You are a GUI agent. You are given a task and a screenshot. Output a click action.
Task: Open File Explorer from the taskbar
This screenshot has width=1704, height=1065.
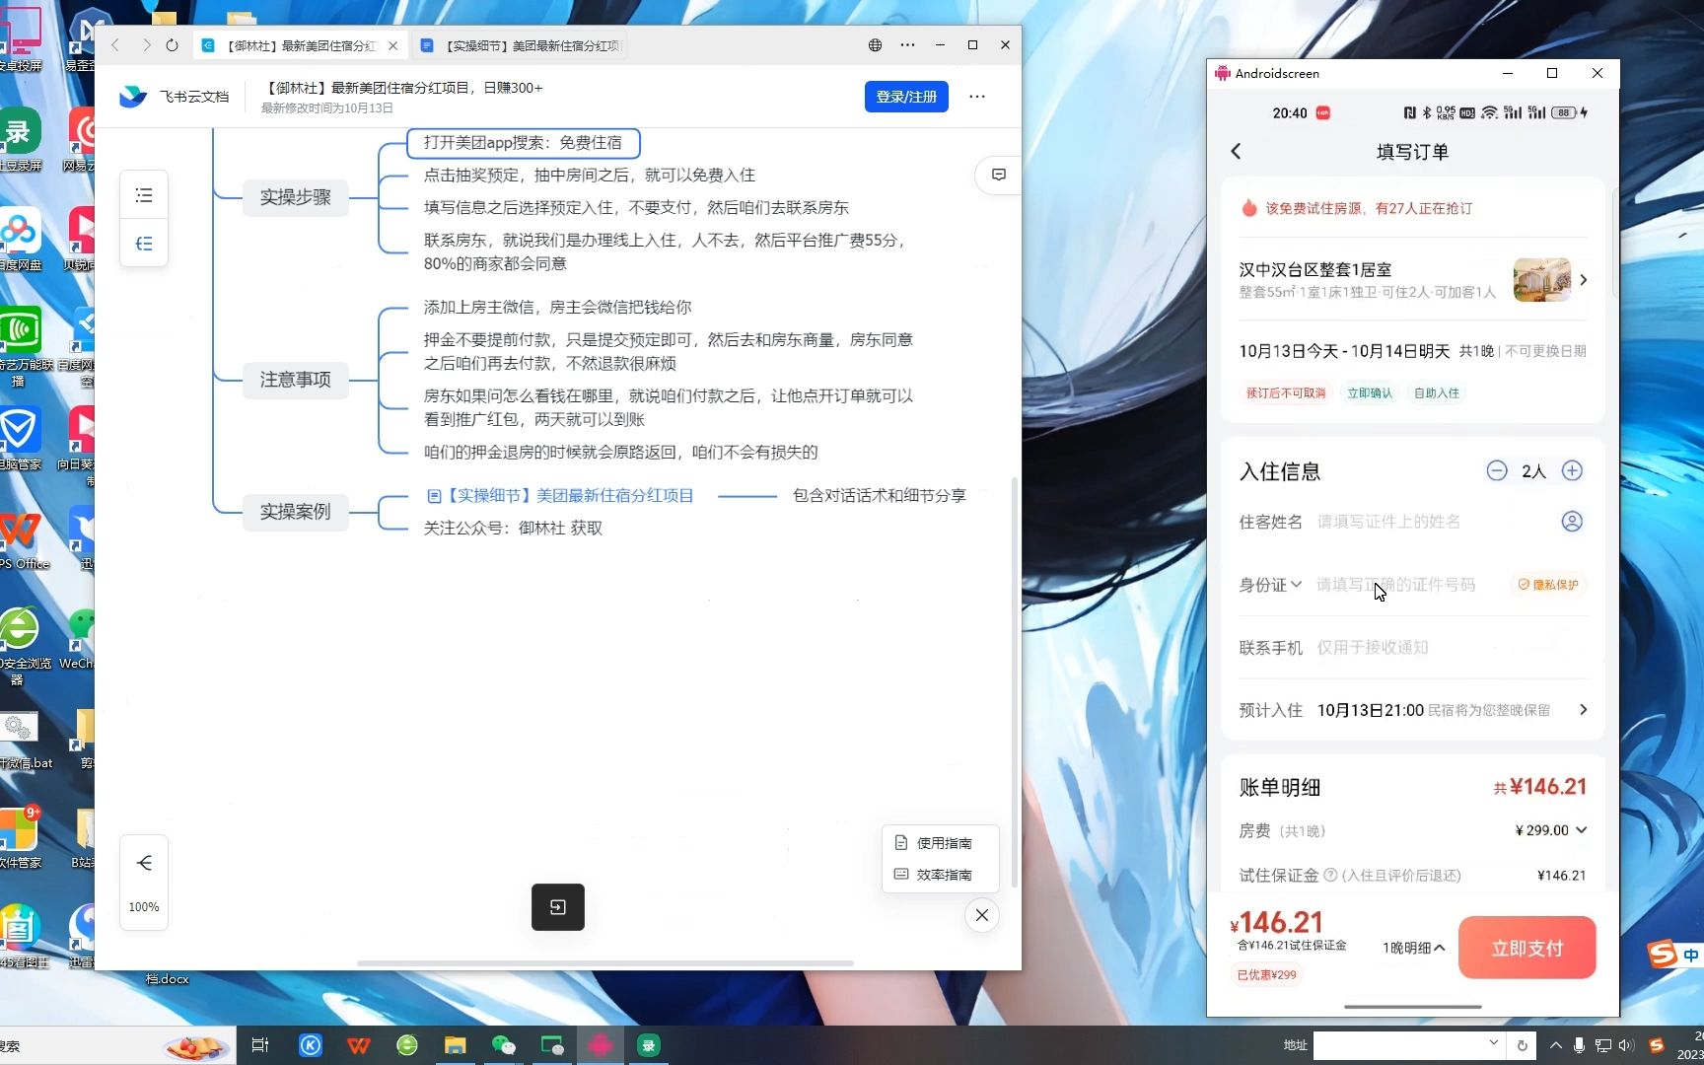456,1045
